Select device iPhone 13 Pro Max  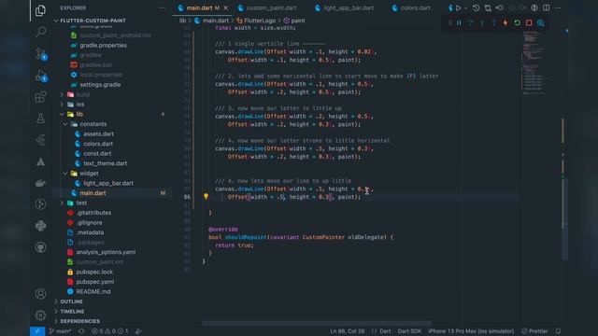(471, 331)
